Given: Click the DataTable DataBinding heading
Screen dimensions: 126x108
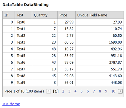Looking at the screenshot, I should [x=25, y=5].
